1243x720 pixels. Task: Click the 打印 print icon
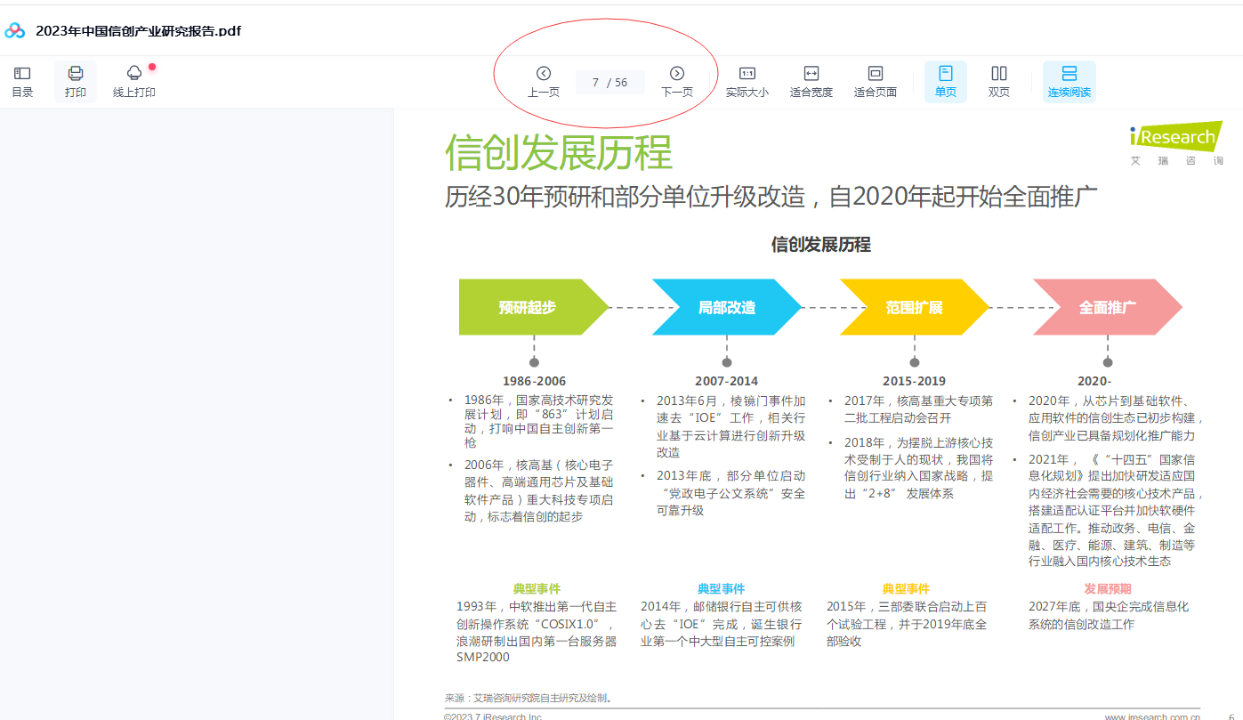click(76, 81)
